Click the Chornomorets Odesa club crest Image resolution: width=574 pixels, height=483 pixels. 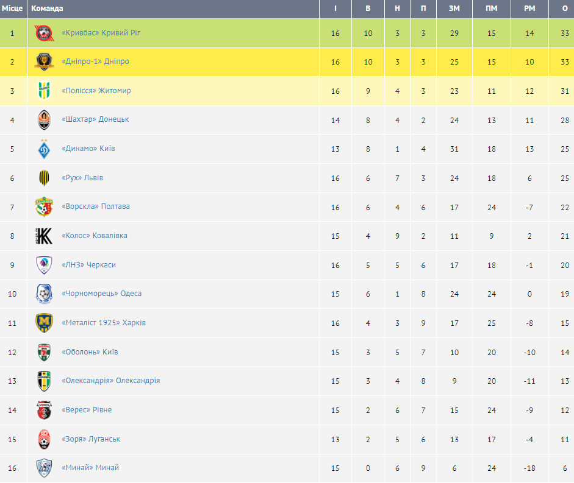click(44, 294)
